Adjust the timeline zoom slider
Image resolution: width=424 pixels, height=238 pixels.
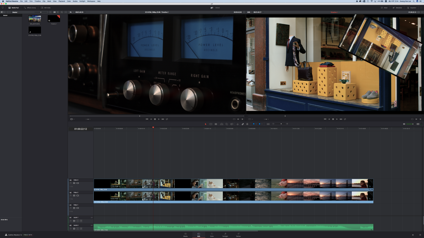coord(281,124)
